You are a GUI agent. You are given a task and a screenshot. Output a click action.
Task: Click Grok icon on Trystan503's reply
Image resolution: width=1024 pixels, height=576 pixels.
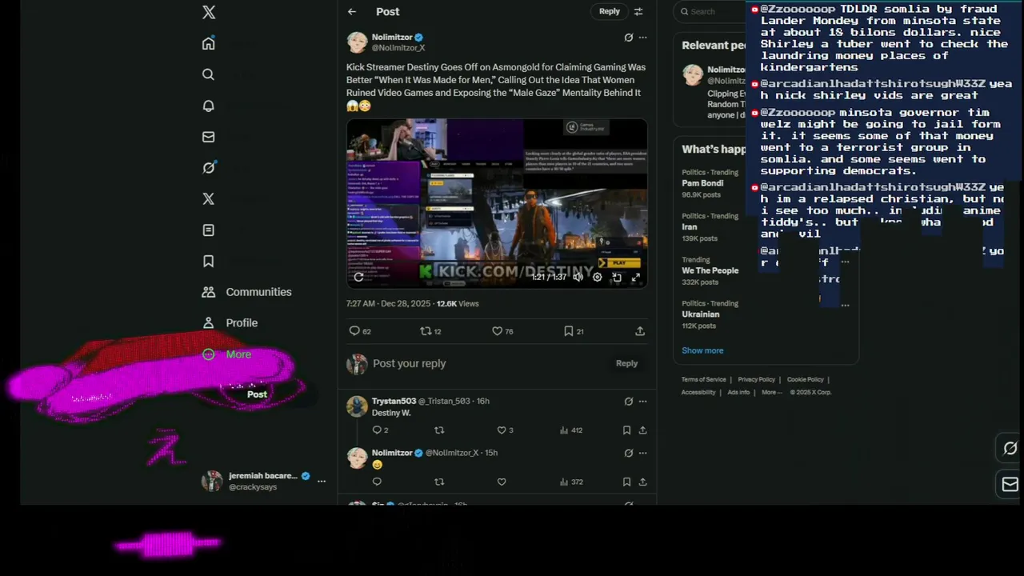point(628,401)
